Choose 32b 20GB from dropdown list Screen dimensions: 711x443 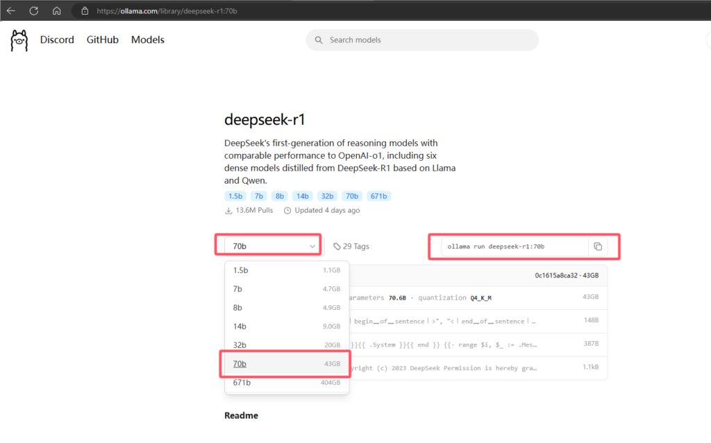[287, 345]
